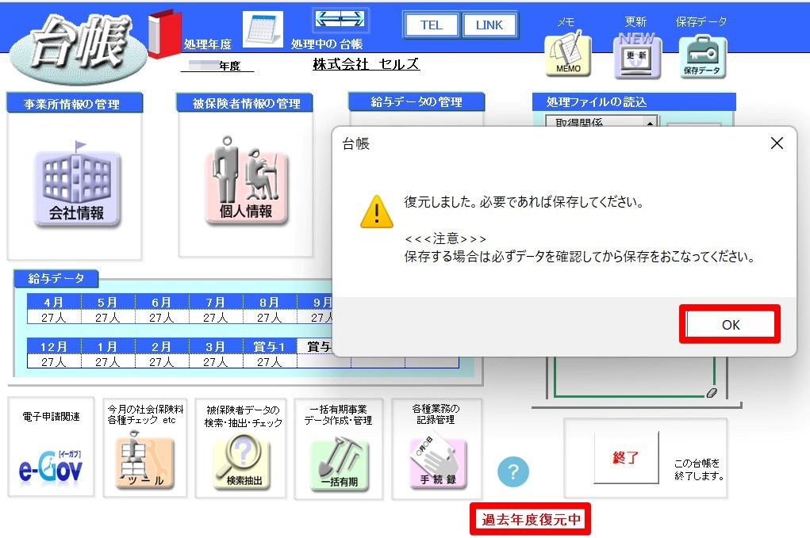
Task: Open the 会社情報 company info icon
Action: (x=76, y=185)
